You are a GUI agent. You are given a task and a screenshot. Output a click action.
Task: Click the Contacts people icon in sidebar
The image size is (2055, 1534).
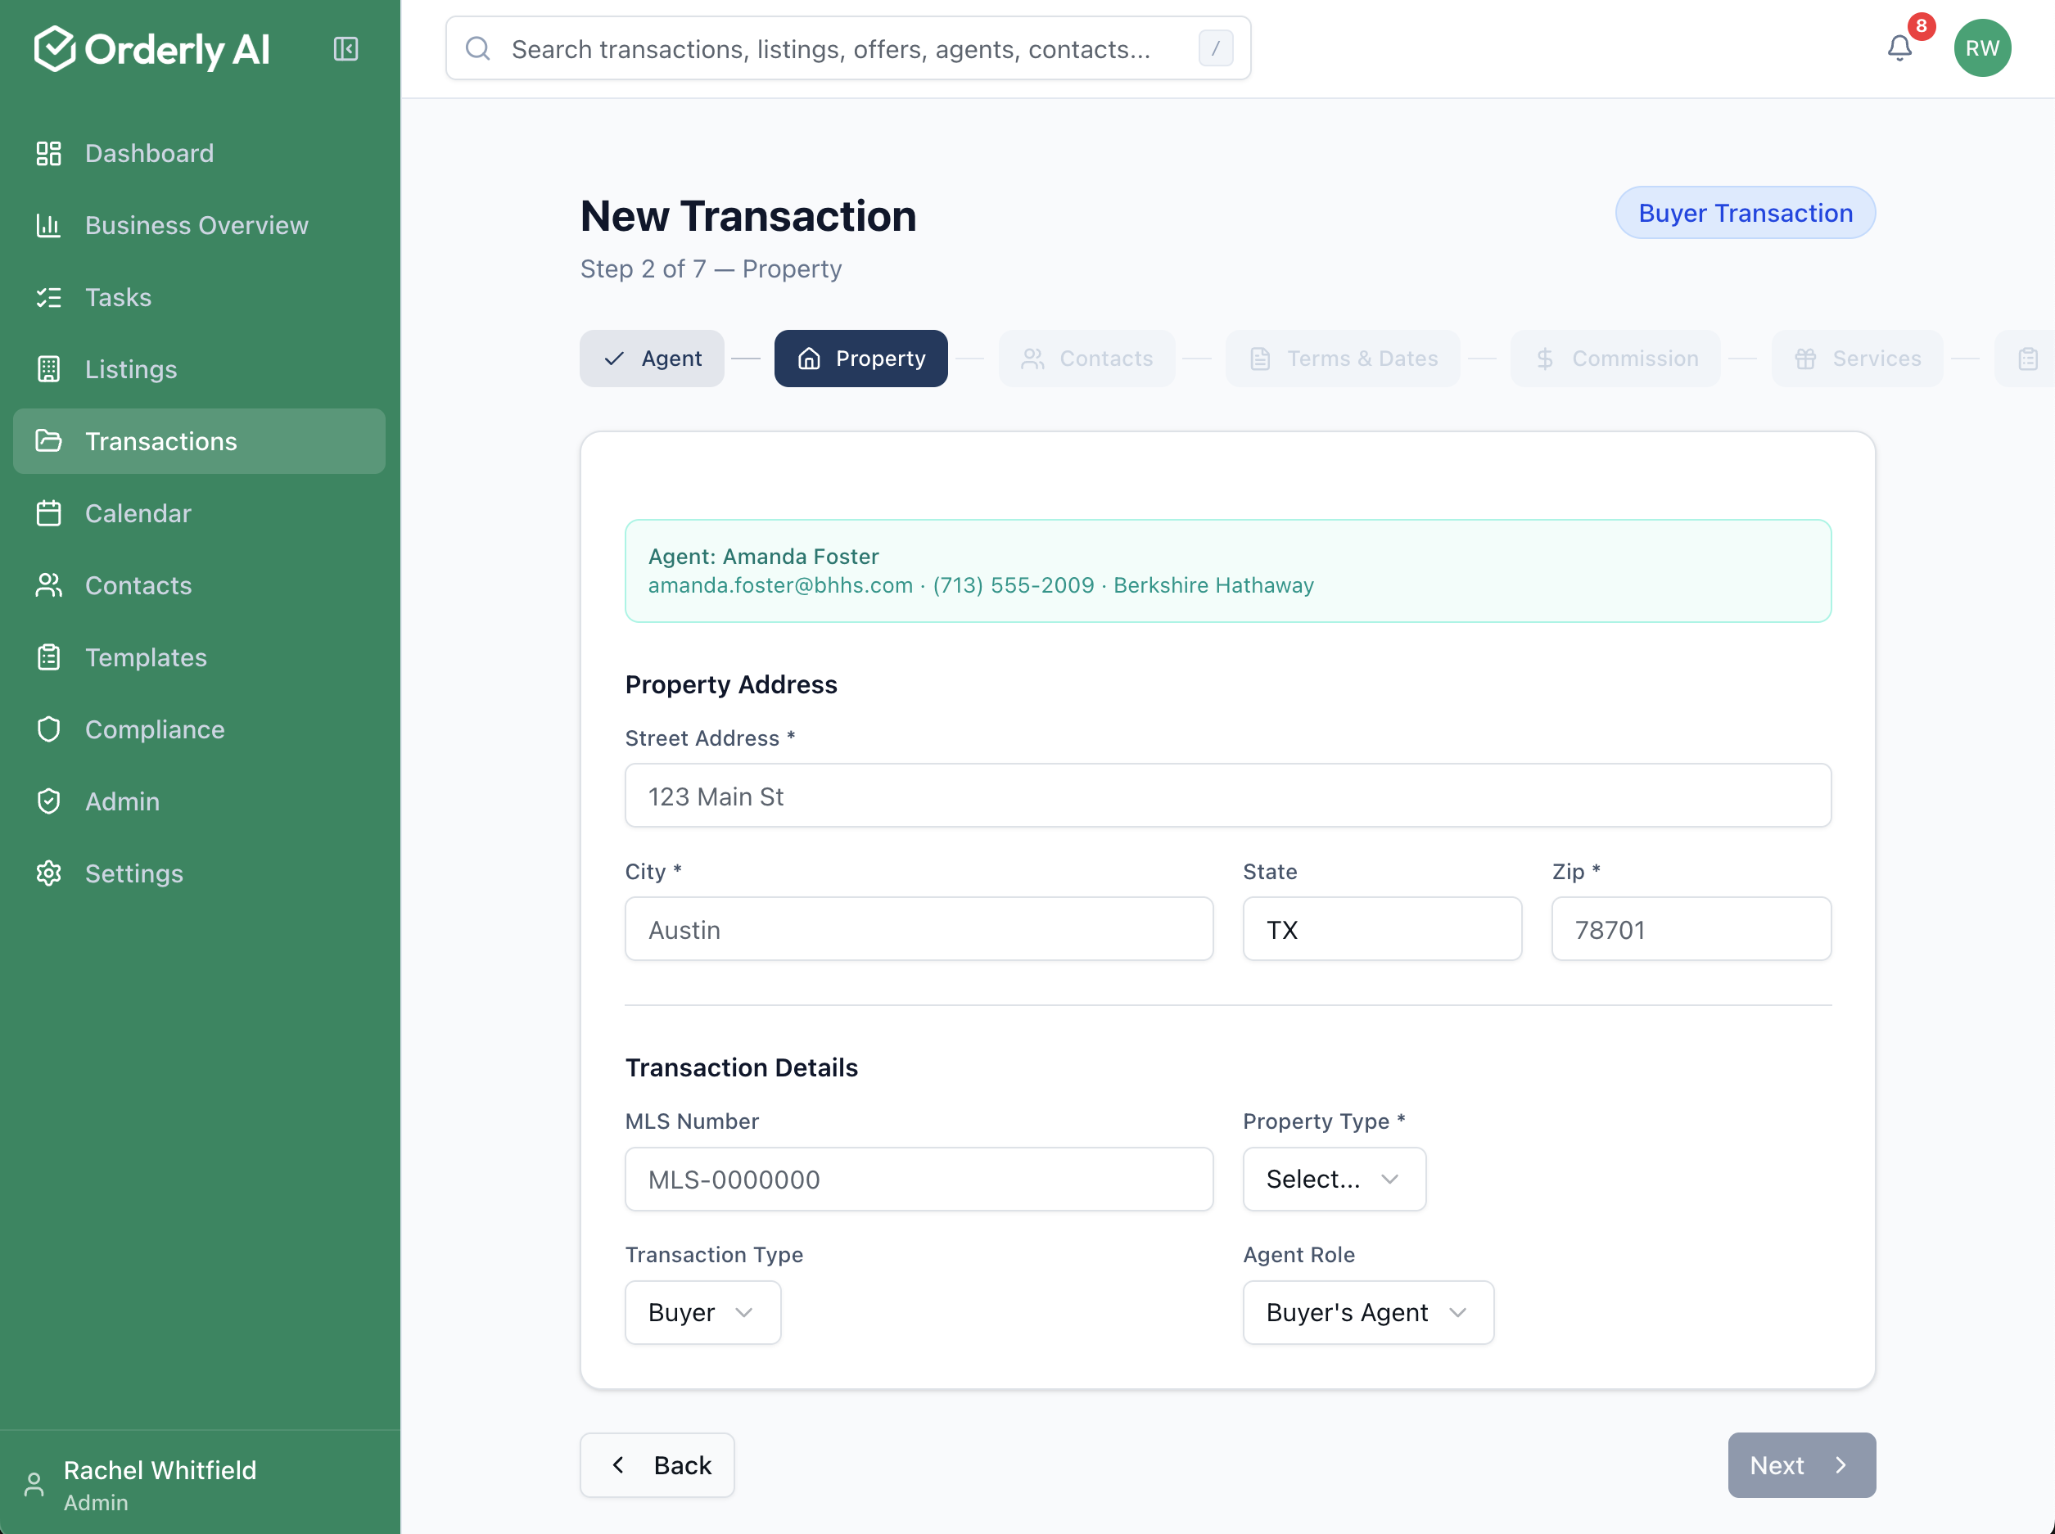(48, 585)
